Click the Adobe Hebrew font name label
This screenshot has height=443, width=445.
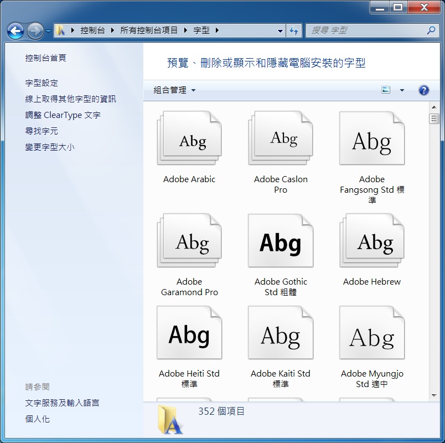[x=372, y=282]
